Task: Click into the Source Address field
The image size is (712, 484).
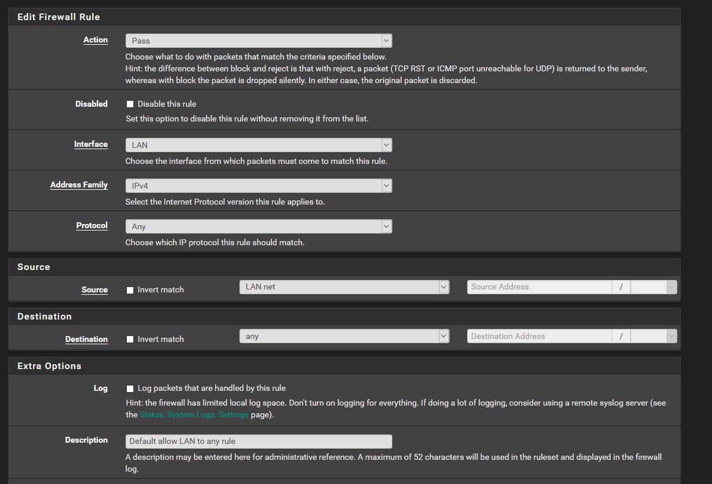Action: tap(539, 287)
